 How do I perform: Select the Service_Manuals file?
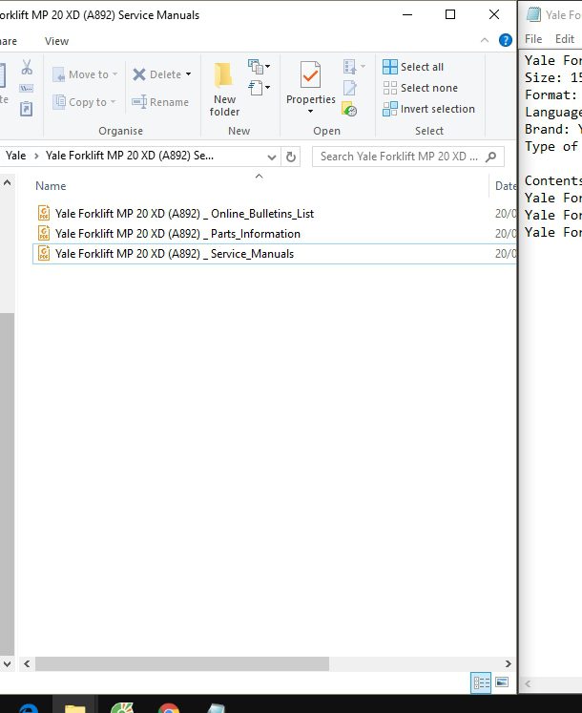275,253
